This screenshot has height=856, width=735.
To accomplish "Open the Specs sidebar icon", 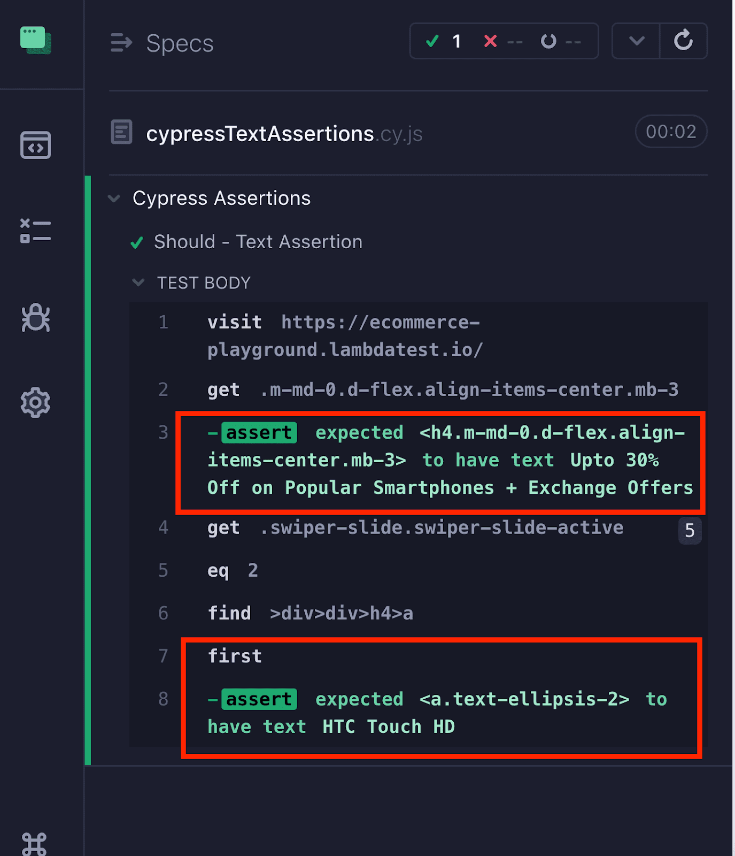I will pos(35,144).
